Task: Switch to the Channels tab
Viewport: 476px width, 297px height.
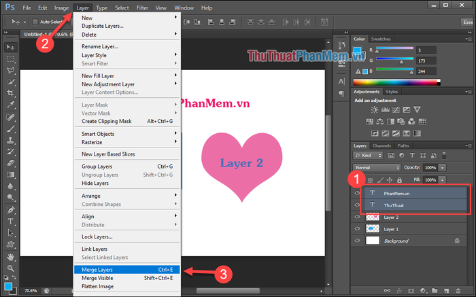Action: (381, 145)
